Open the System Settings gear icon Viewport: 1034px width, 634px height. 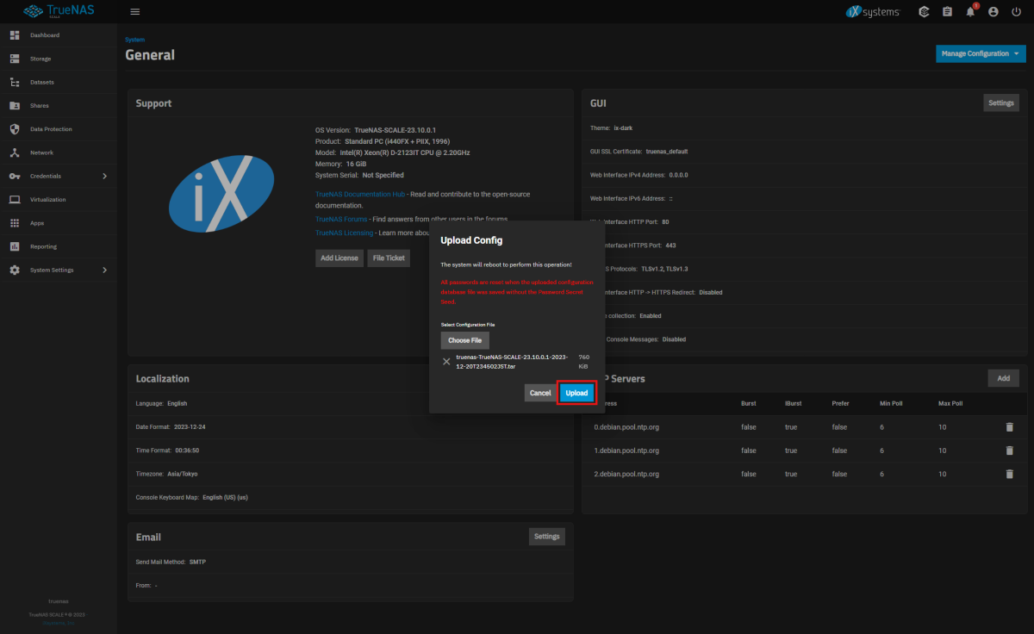(x=14, y=270)
